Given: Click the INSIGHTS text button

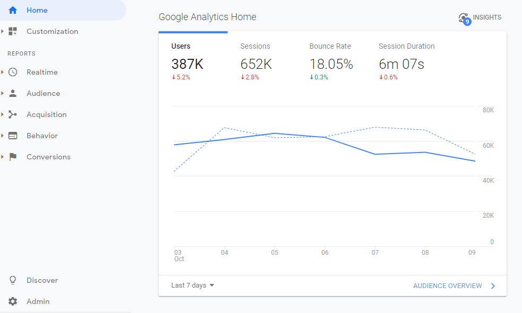Looking at the screenshot, I should pyautogui.click(x=487, y=17).
